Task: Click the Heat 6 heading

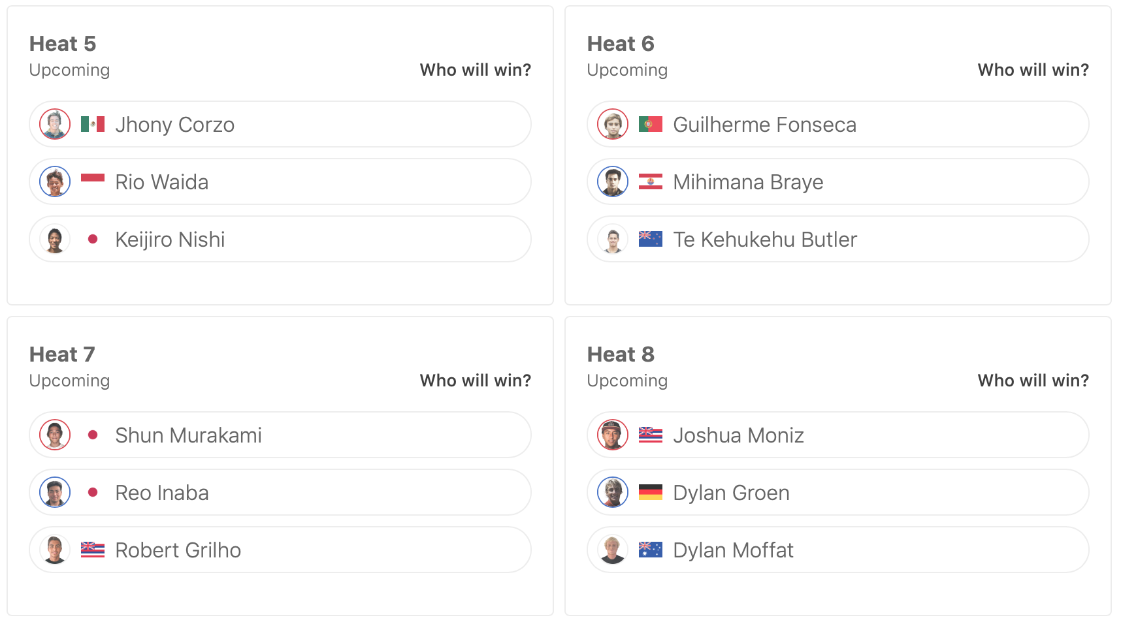Action: (x=621, y=44)
